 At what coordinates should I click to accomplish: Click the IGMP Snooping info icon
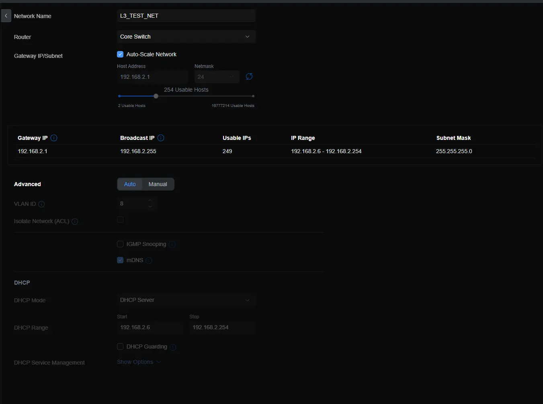click(x=172, y=244)
